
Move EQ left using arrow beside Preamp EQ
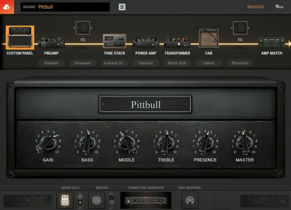click(74, 28)
